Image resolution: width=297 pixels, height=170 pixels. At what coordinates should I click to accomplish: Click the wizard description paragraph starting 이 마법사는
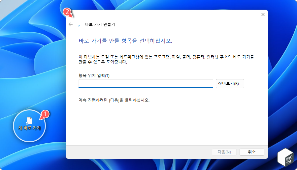pyautogui.click(x=166, y=59)
